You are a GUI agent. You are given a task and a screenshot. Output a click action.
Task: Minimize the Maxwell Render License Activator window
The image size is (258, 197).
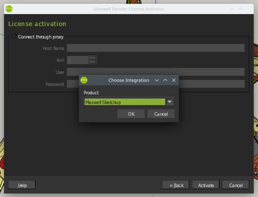pyautogui.click(x=232, y=9)
